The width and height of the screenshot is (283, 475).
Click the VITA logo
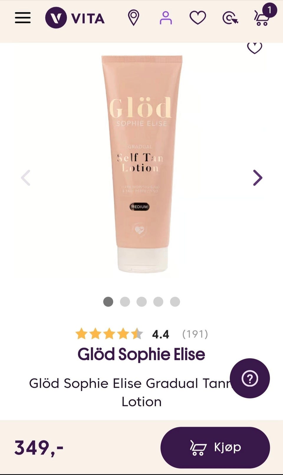[x=75, y=18]
